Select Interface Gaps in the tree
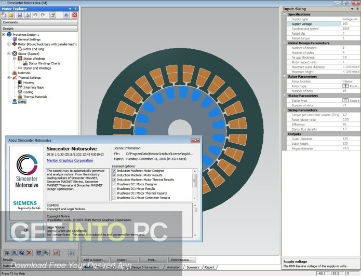This screenshot has height=276, width=361. coord(33,87)
